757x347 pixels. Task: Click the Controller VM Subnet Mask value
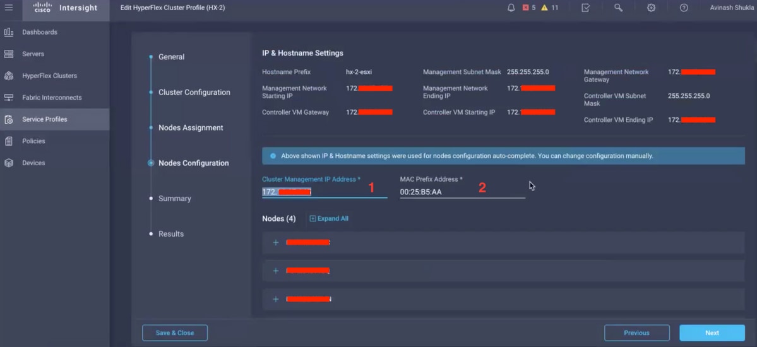689,96
